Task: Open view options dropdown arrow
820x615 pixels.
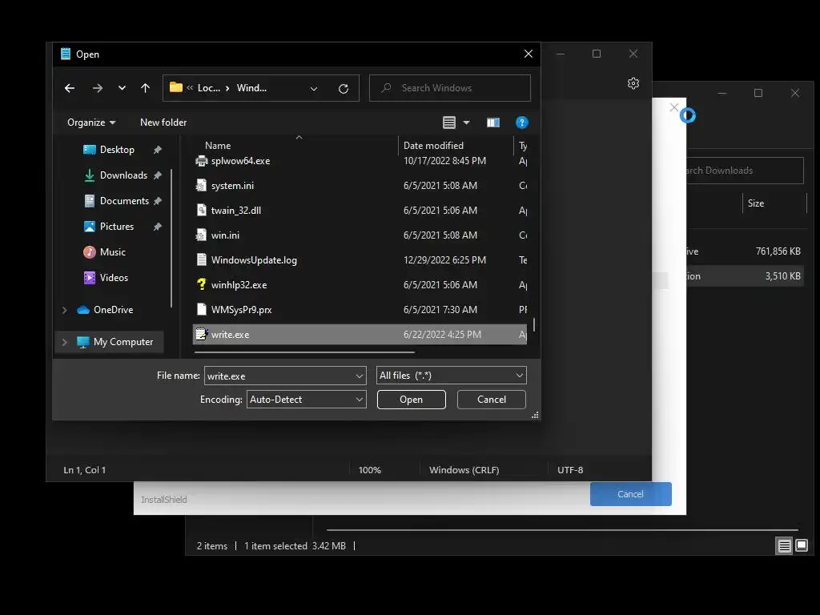Action: 467,123
